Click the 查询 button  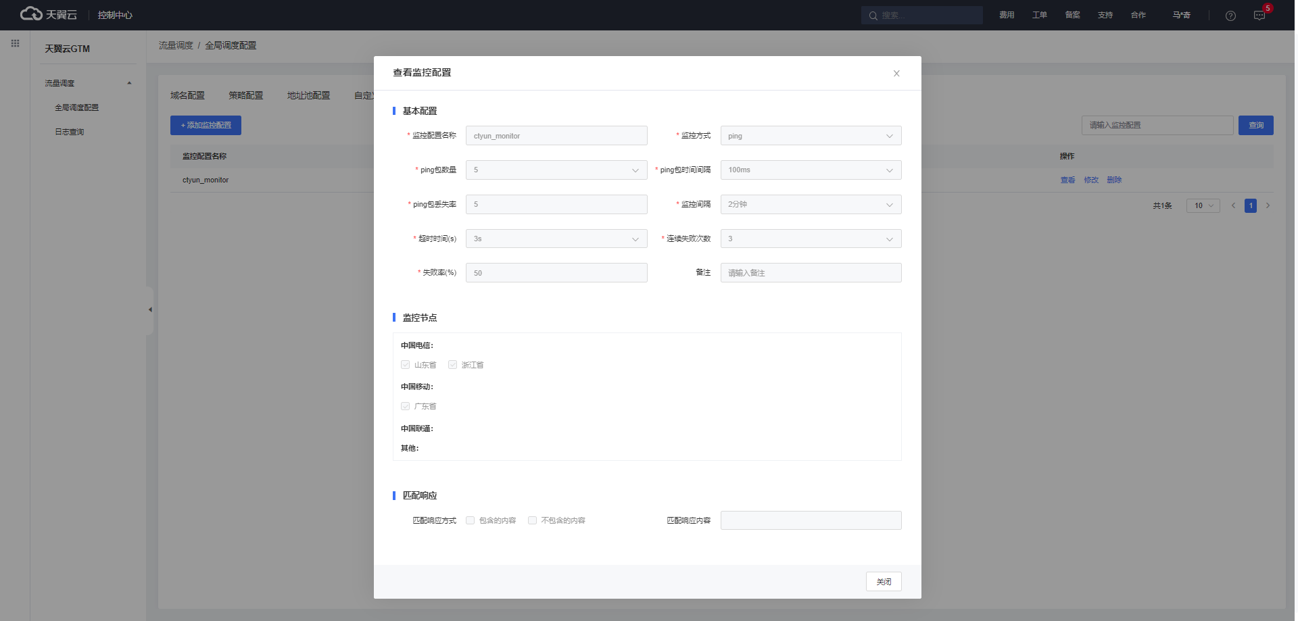point(1256,125)
